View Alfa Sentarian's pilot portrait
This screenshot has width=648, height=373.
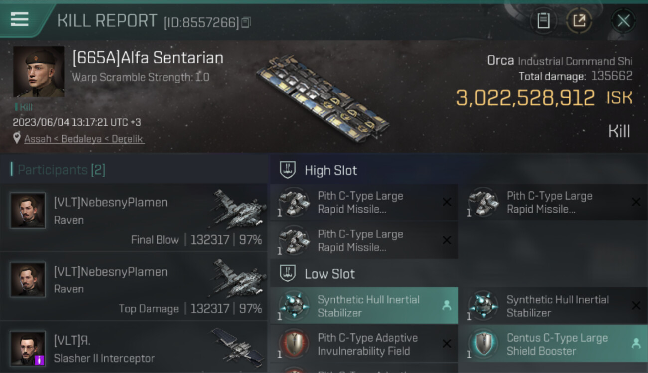point(39,72)
